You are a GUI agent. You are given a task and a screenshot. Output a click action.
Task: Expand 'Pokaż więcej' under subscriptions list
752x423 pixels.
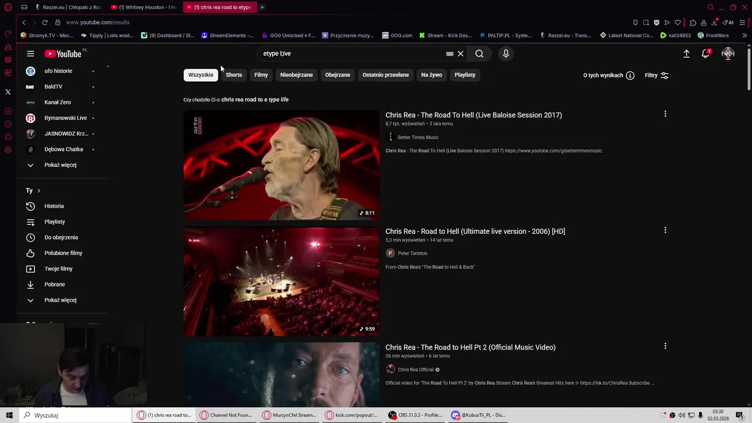point(61,165)
